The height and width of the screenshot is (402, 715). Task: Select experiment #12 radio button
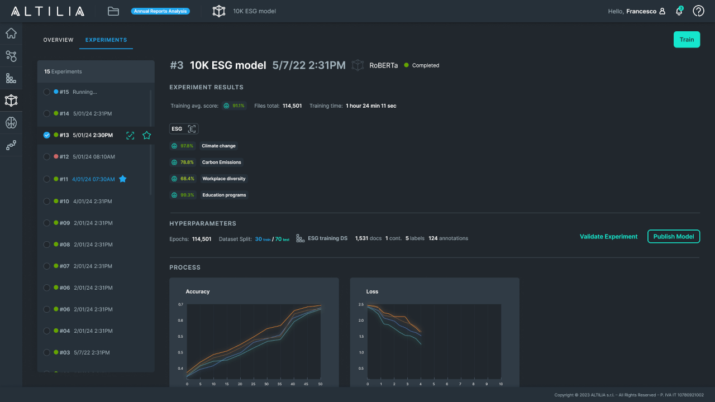coord(47,157)
